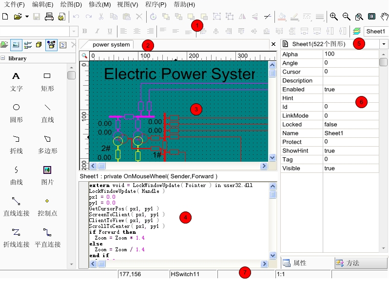Screen dimensions: 389x282
Task: Select the 文字 text tool
Action: click(16, 82)
